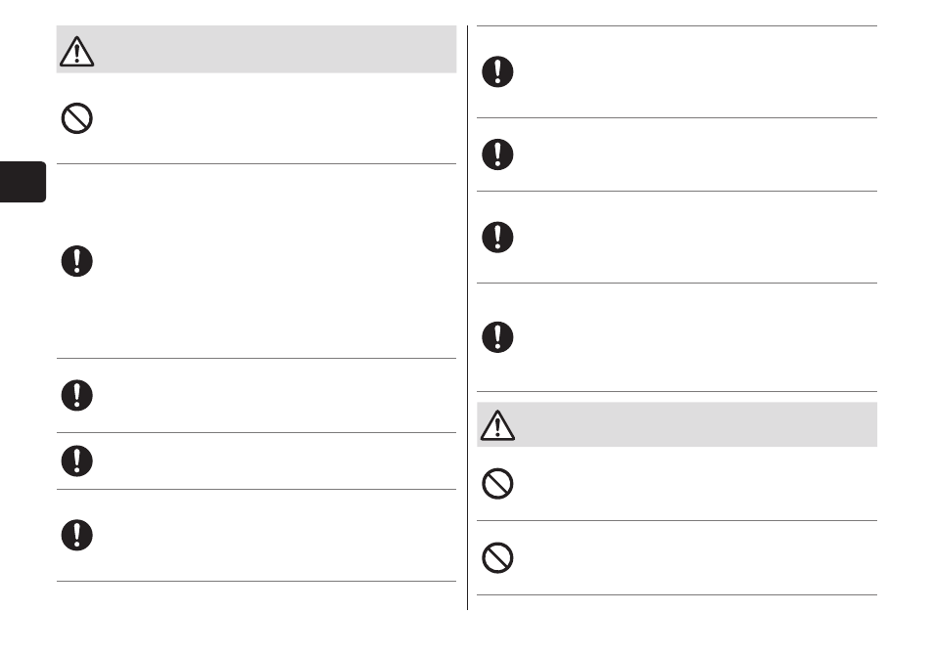Viewport: 934px width, 656px height.
Task: Select third exclamation mandatory icon in left column
Action: [76, 460]
